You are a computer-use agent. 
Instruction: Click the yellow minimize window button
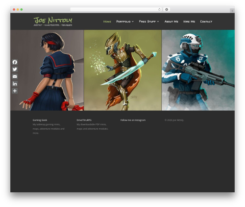click(18, 9)
